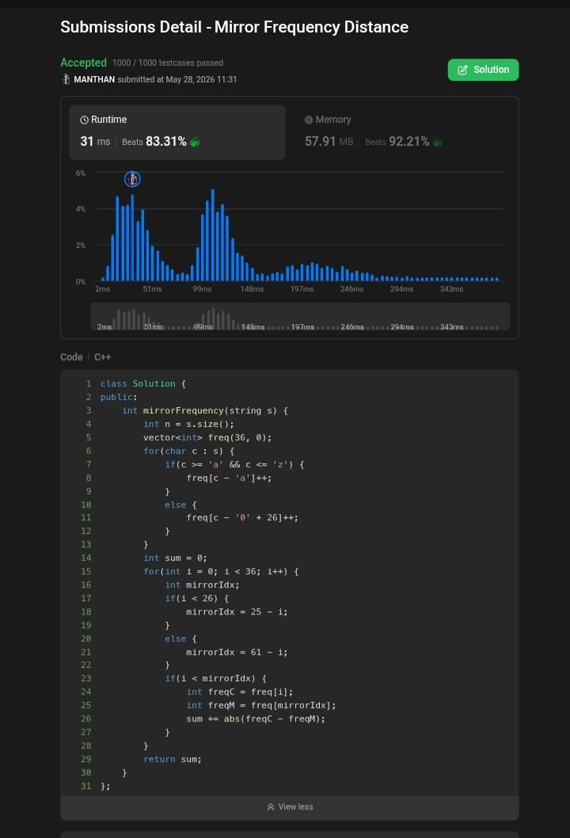Click the '31 ms' runtime value
570x838 pixels.
coord(95,142)
